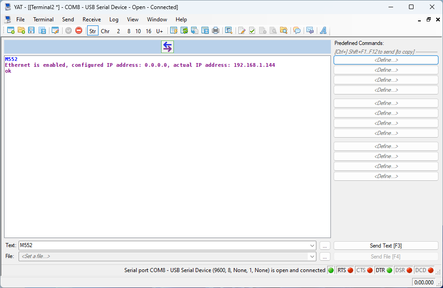Open auto response speech bubbles icon
This screenshot has width=443, height=288.
coord(297,30)
